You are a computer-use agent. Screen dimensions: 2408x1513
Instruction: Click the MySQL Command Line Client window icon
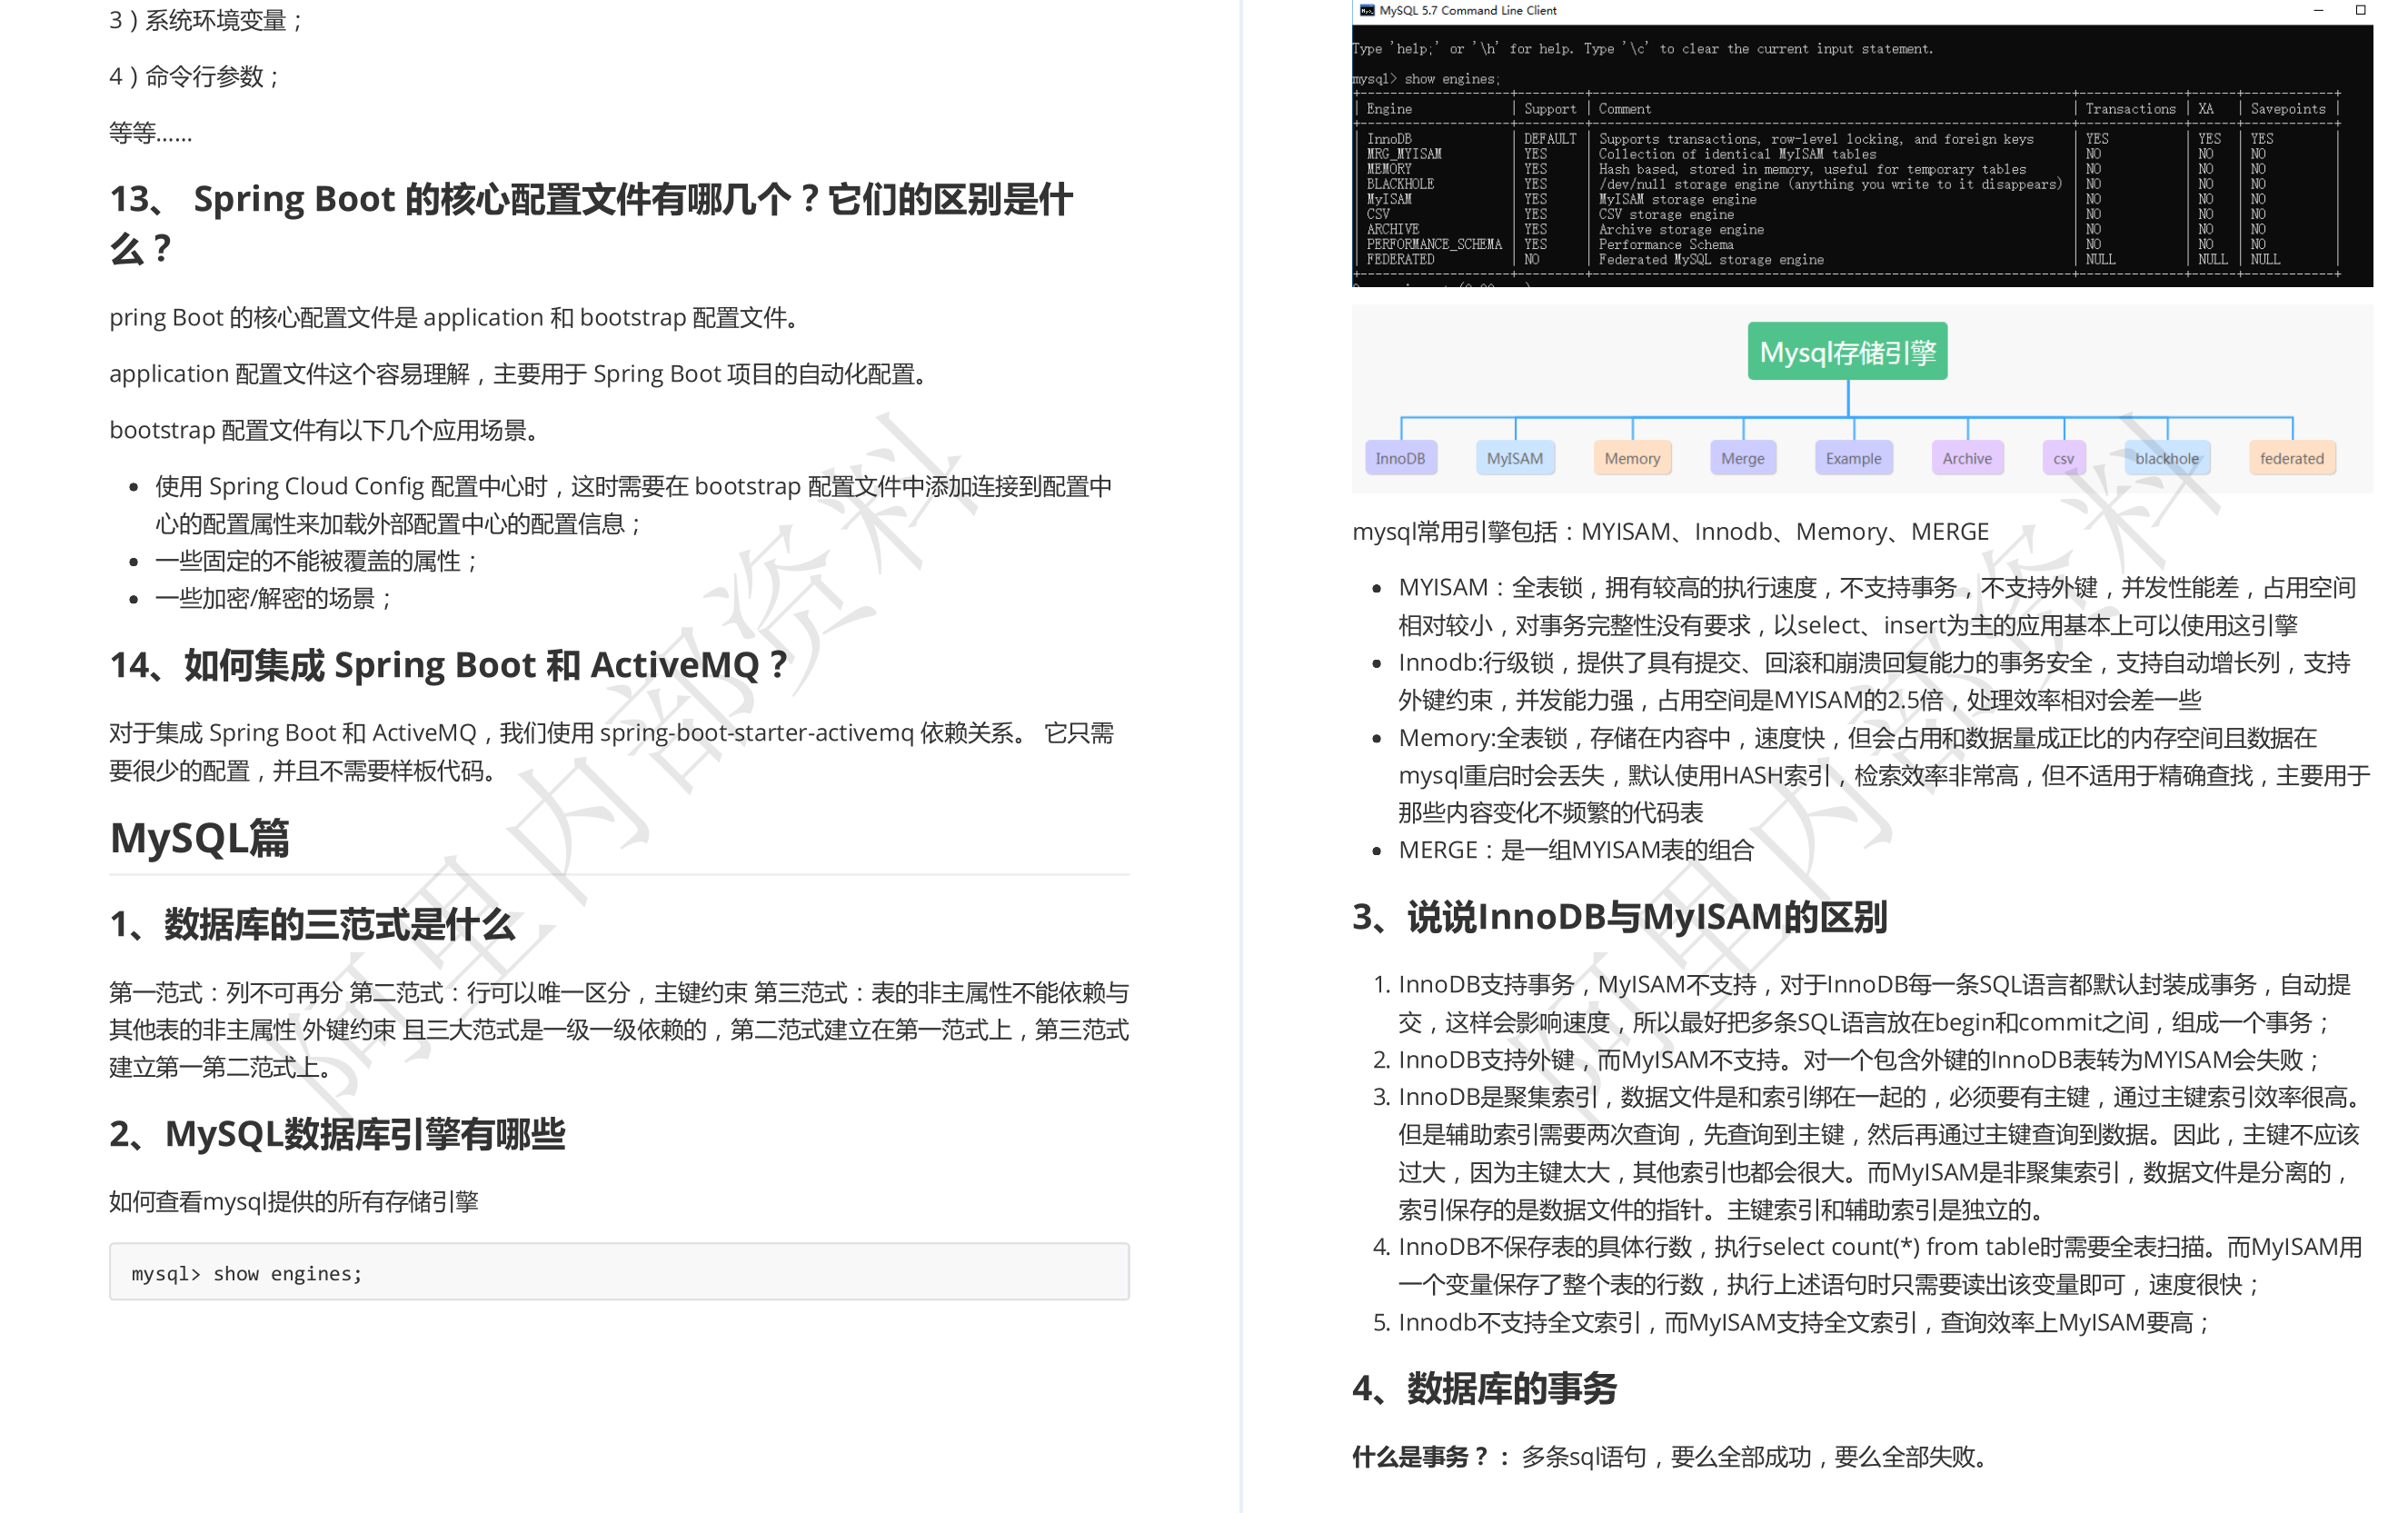tap(1367, 10)
